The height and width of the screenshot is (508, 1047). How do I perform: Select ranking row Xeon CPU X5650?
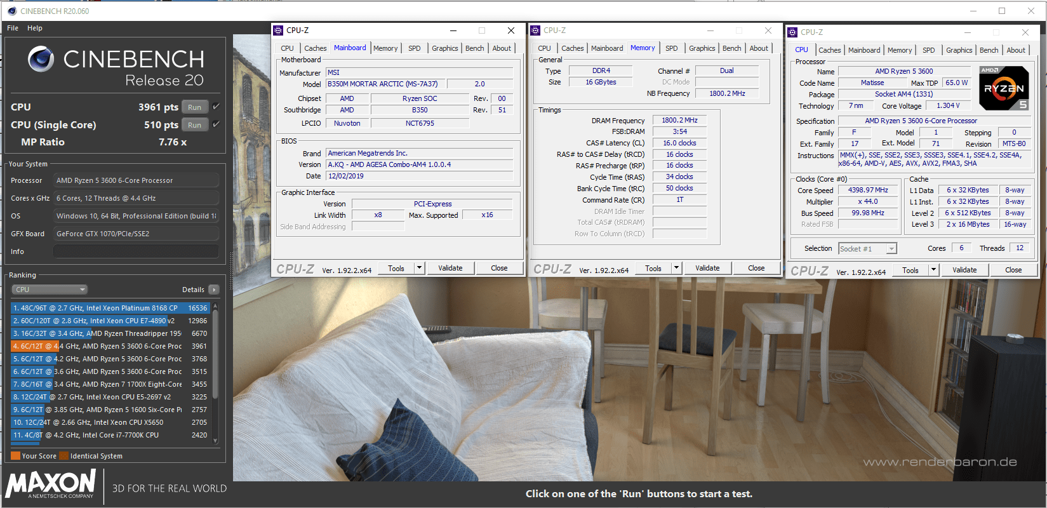coord(110,422)
